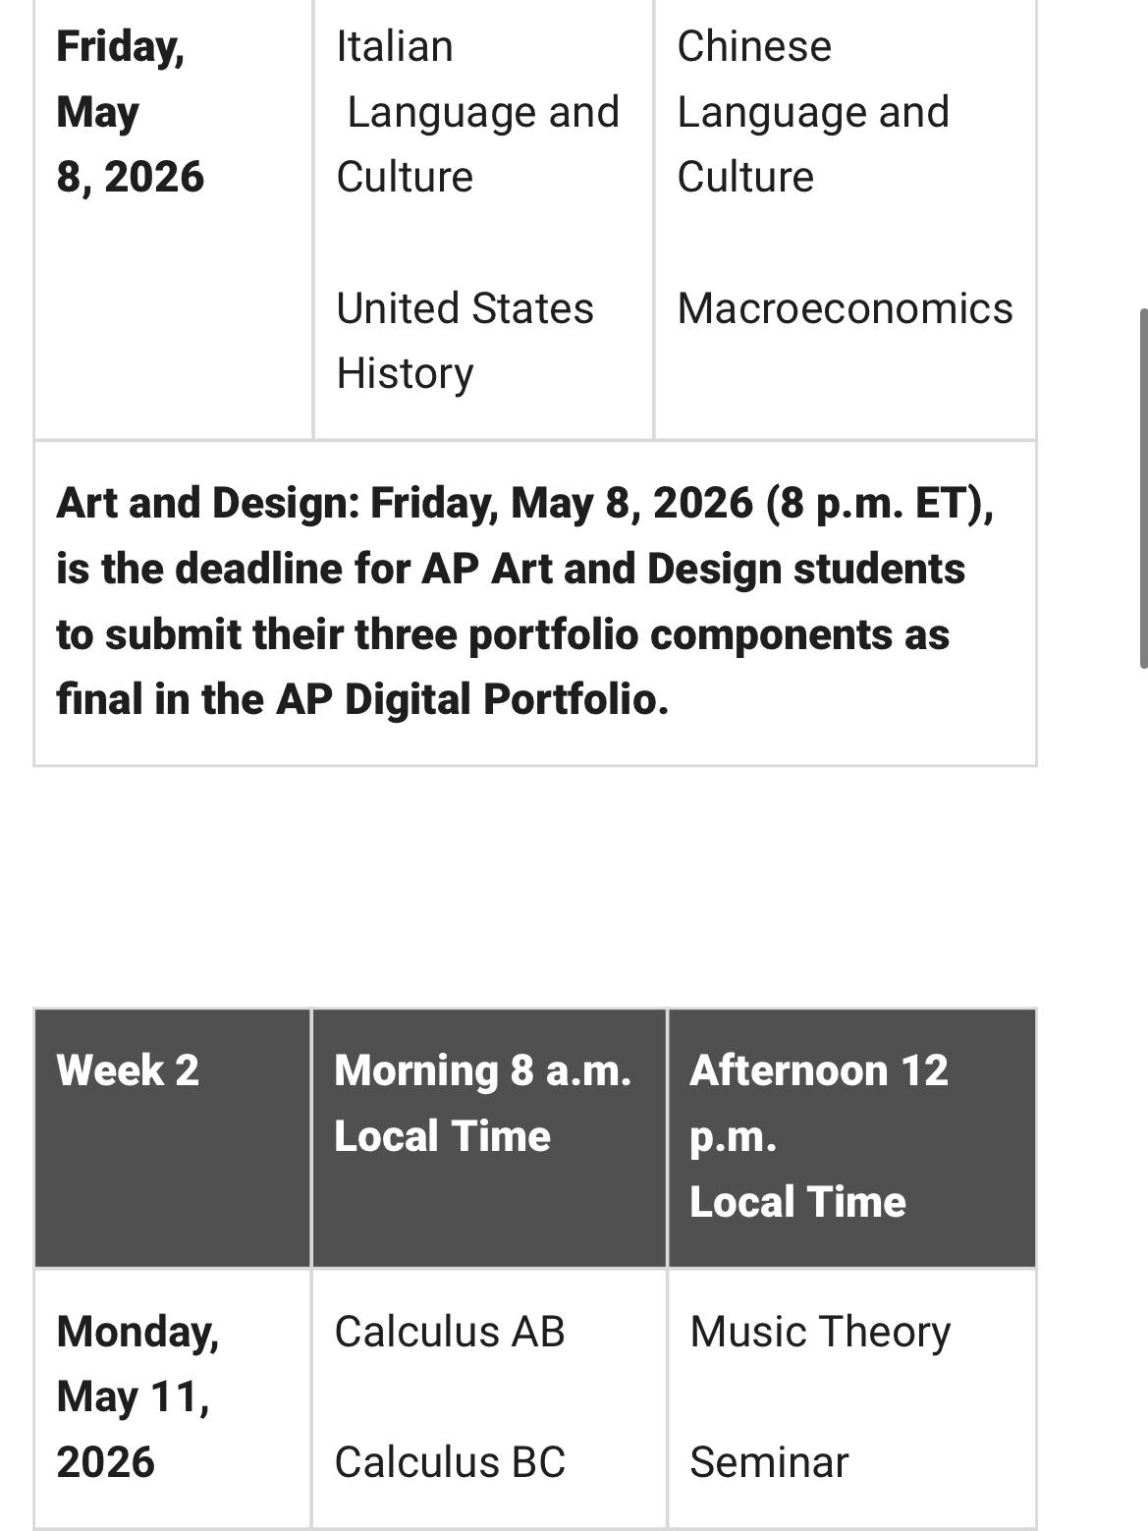This screenshot has height=1531, width=1148.
Task: Select the Calculus BC exam entry
Action: click(x=450, y=1462)
